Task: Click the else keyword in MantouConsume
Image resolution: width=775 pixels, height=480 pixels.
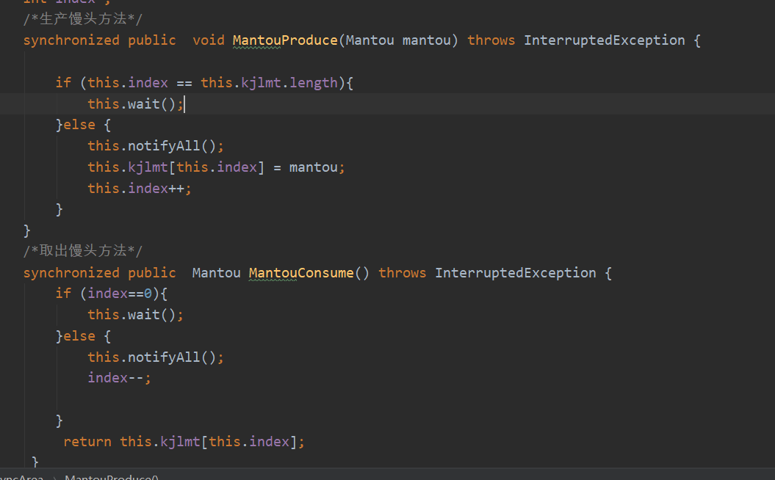Action: coord(79,336)
